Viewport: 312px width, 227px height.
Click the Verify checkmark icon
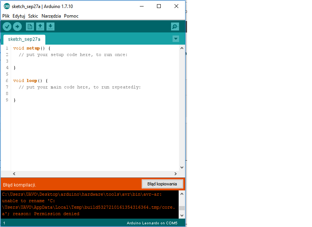click(7, 26)
